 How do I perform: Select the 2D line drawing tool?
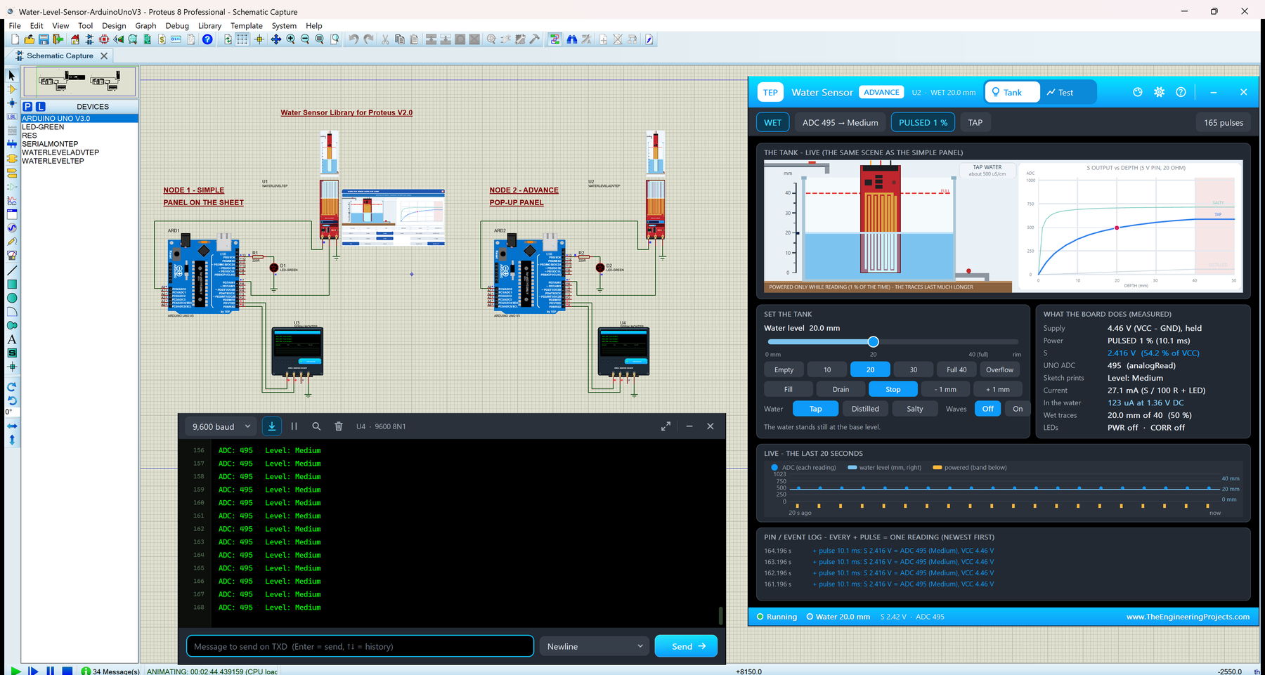pos(12,270)
